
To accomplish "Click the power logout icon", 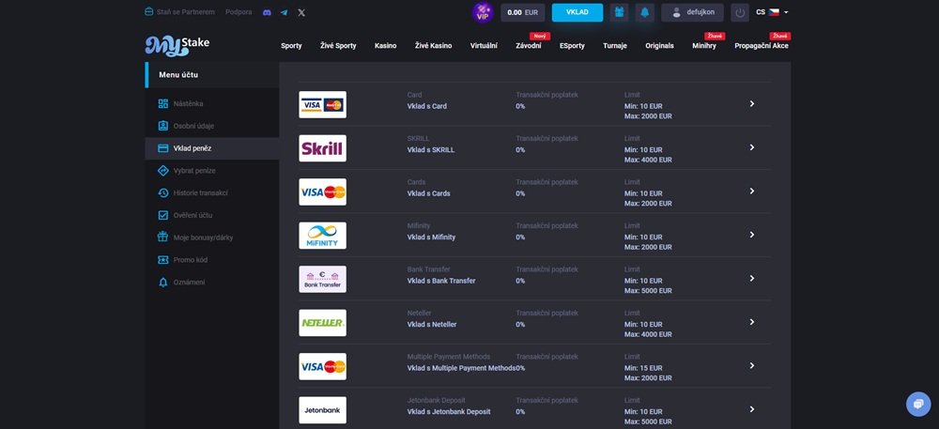I will (x=740, y=12).
